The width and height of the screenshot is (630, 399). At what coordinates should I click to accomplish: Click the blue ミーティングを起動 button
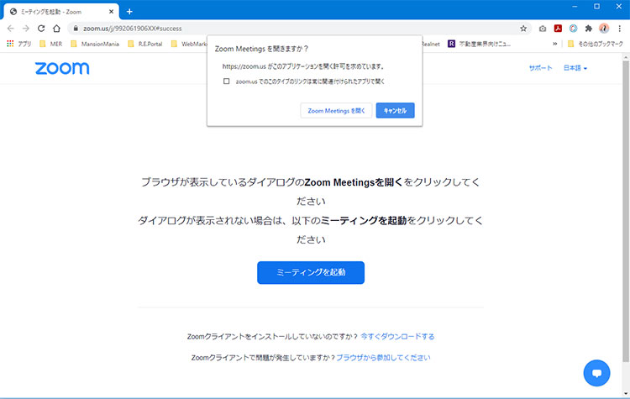click(x=311, y=272)
